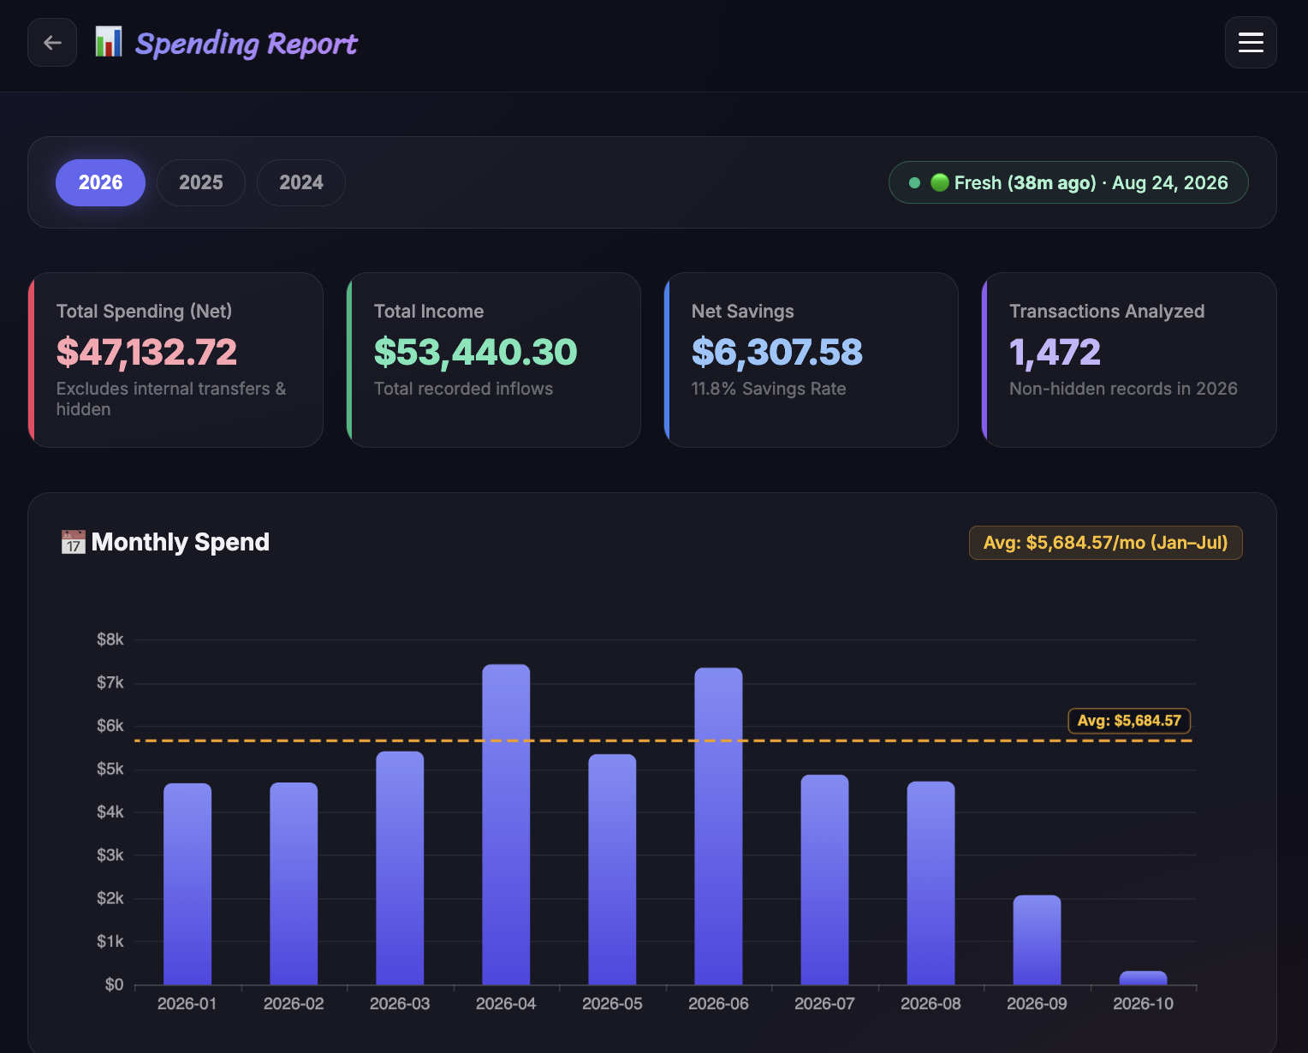Select the 2026 year tab
1308x1053 pixels.
[100, 182]
